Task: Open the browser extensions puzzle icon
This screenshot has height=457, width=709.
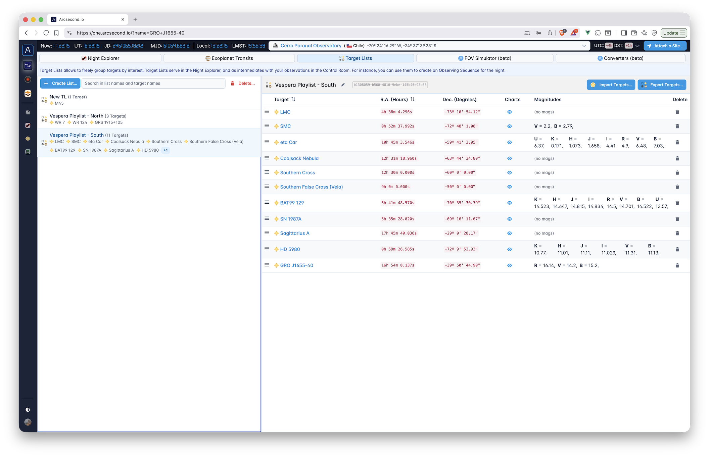Action: [x=598, y=33]
